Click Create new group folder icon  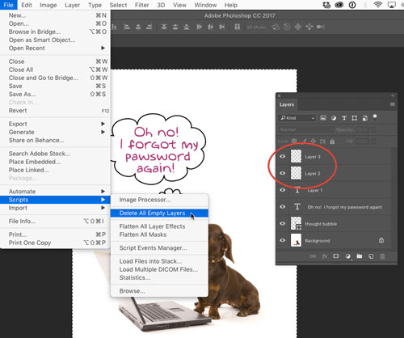[x=360, y=256]
